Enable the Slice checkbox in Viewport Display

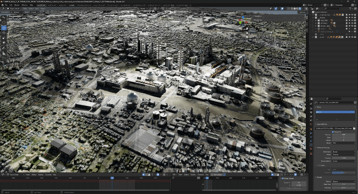(320, 165)
